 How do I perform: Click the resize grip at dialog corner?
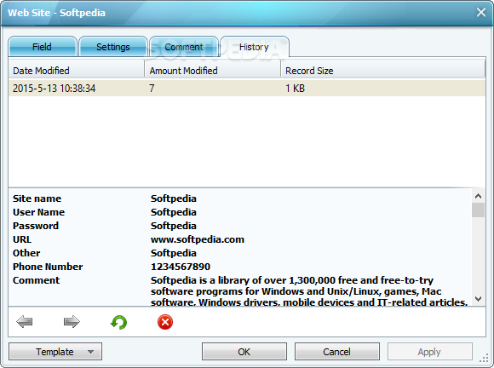pos(484,359)
